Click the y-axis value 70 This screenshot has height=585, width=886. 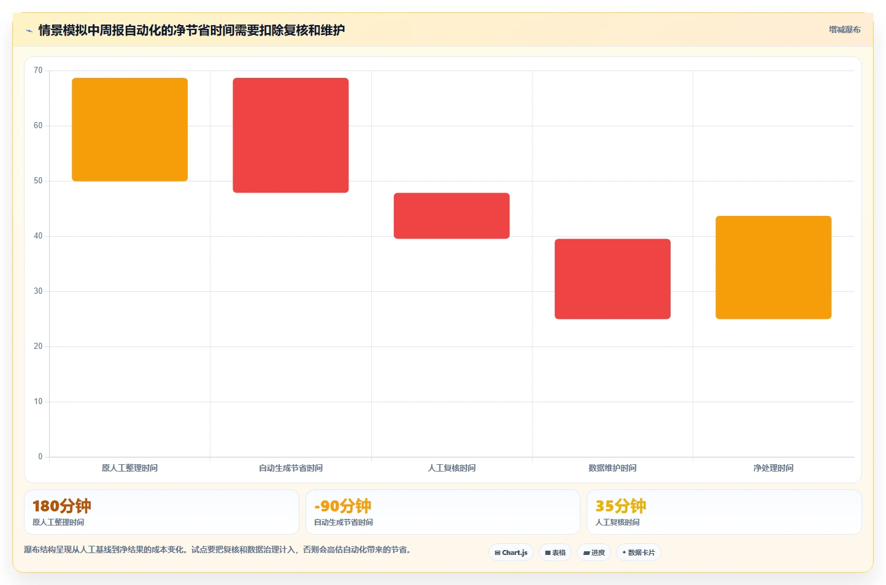point(38,71)
